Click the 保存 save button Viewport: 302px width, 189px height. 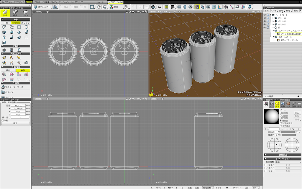[x=297, y=116]
